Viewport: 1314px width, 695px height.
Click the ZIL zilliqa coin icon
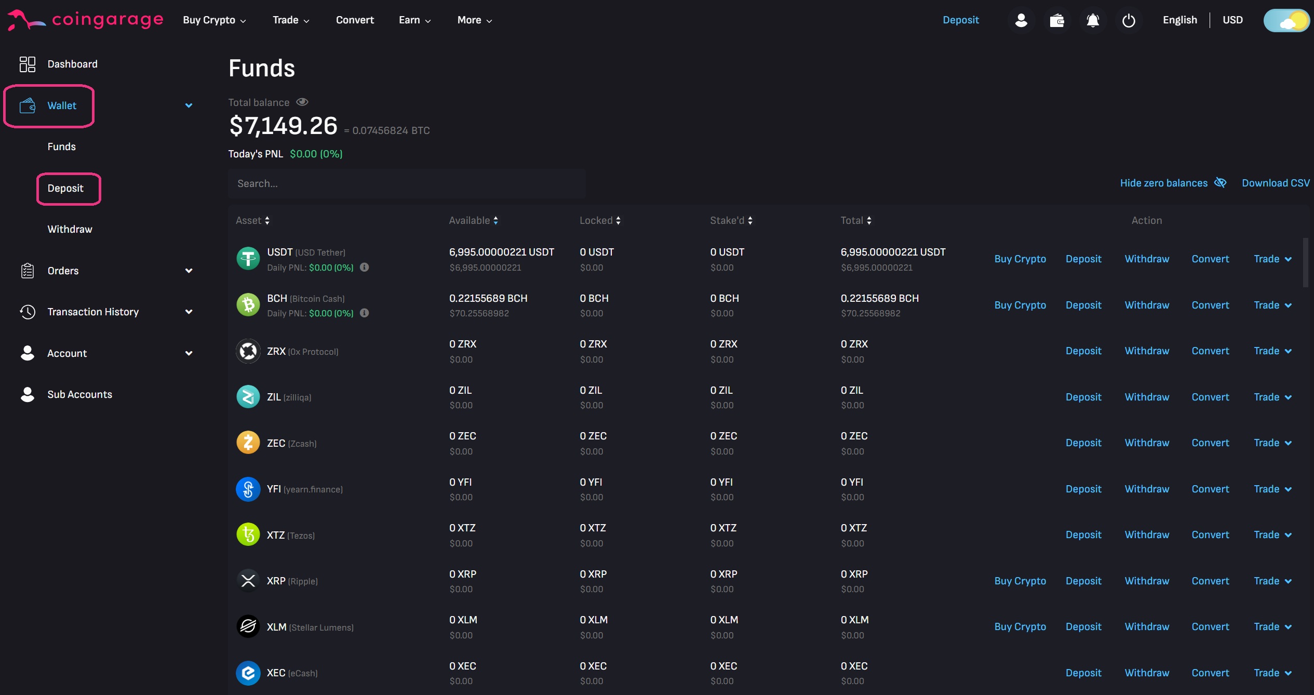(248, 397)
